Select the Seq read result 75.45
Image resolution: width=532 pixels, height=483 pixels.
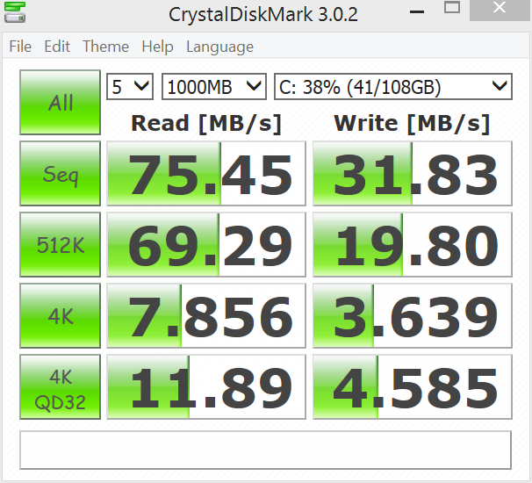coord(206,174)
